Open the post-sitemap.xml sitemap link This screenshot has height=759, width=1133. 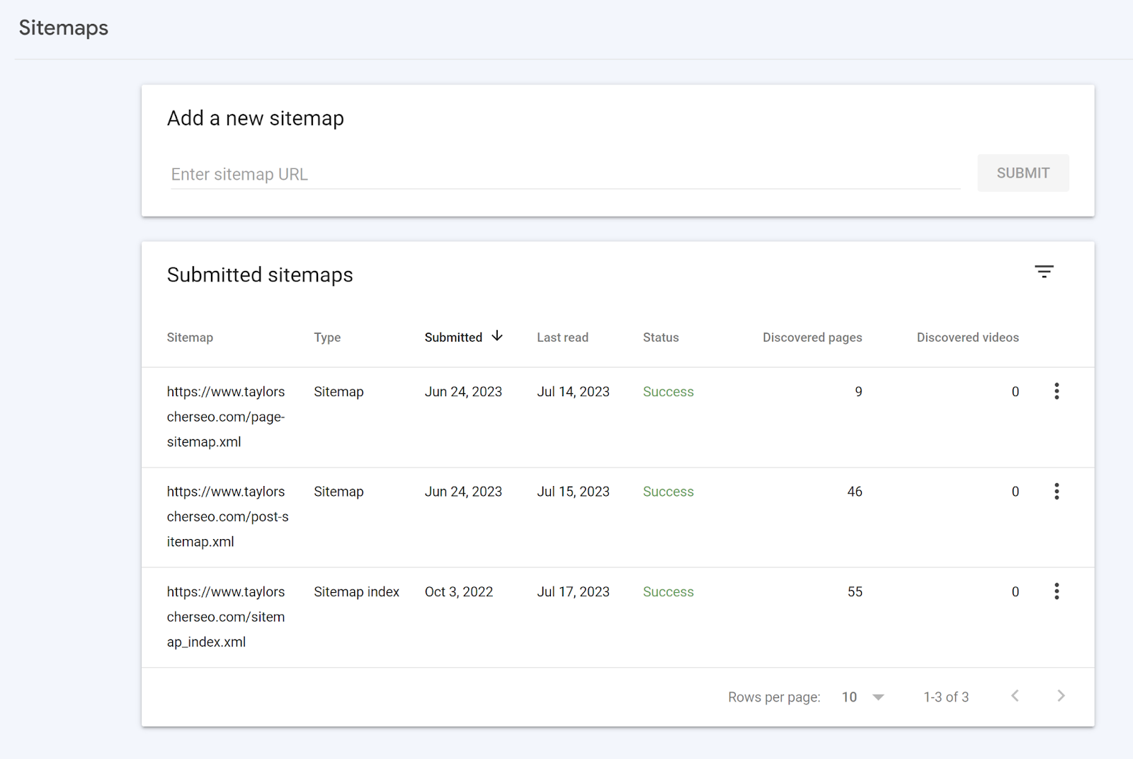(x=227, y=516)
